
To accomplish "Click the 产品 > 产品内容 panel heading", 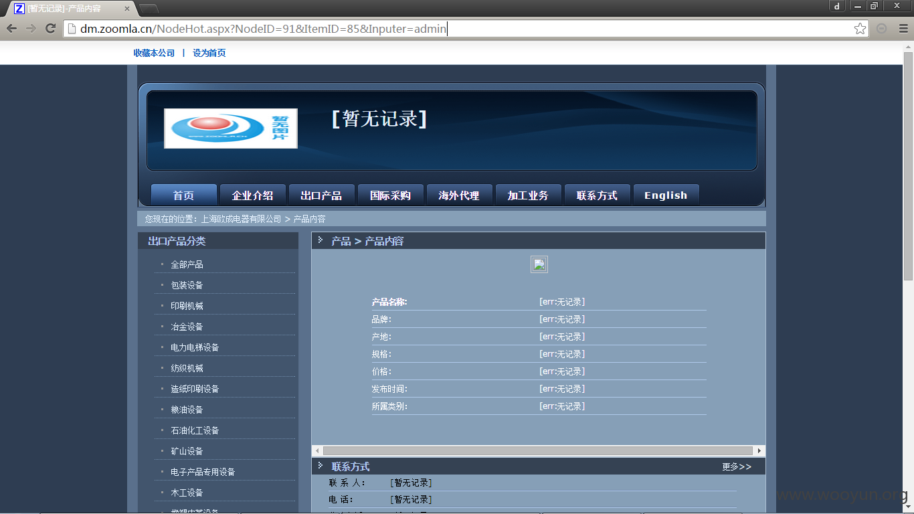I will pos(367,241).
